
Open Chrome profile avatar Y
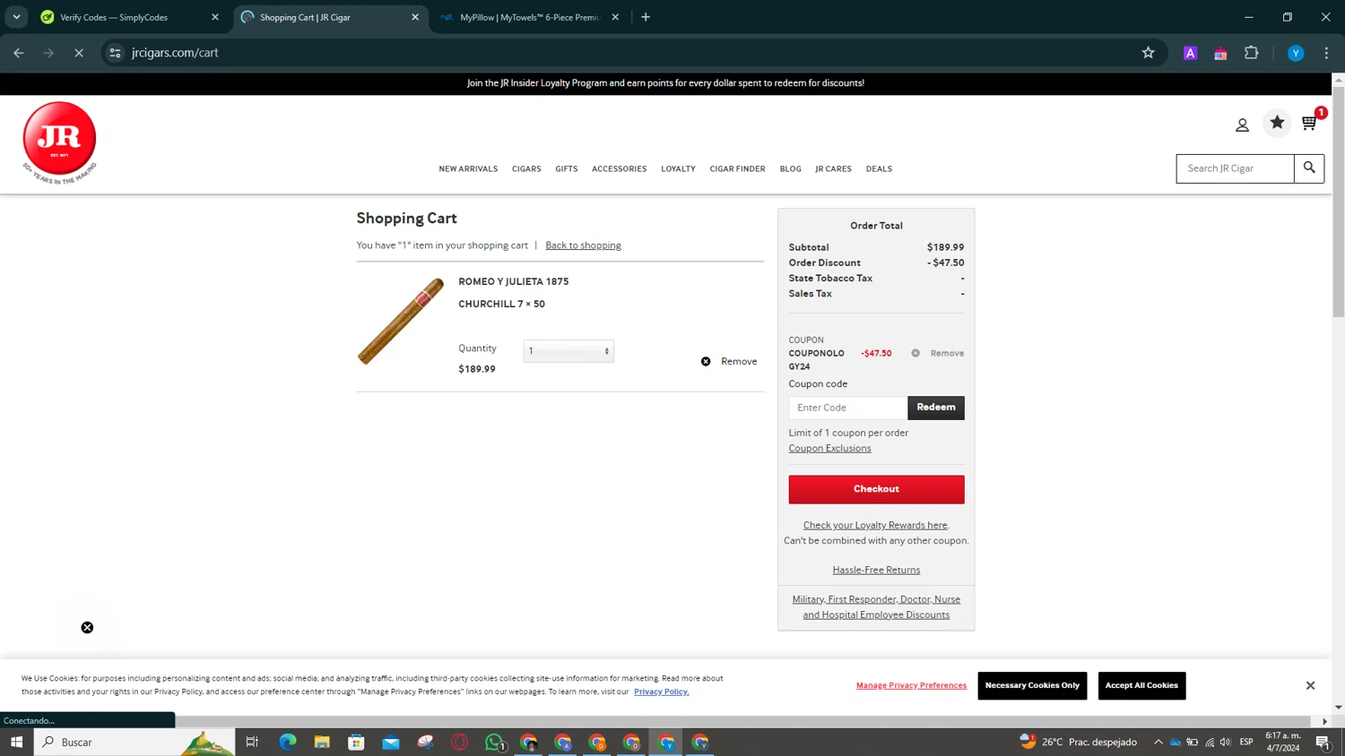1296,53
